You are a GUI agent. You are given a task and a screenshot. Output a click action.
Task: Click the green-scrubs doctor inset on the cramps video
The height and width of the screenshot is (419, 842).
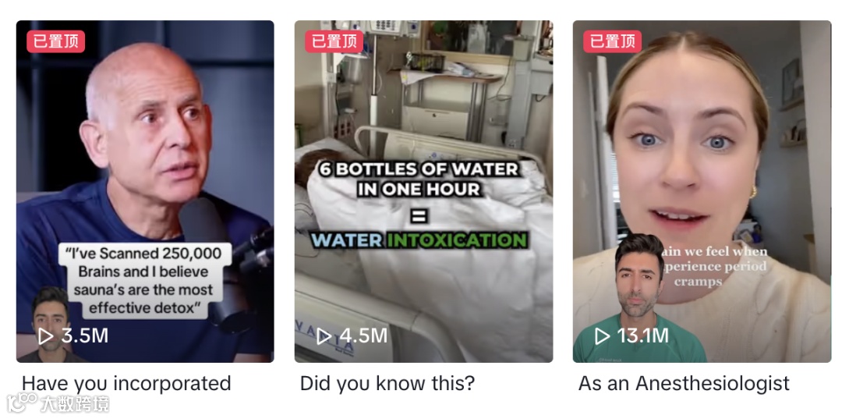pyautogui.click(x=639, y=298)
